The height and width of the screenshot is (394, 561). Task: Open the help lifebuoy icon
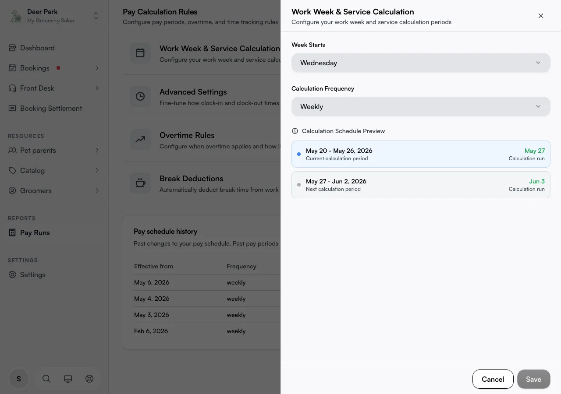89,379
